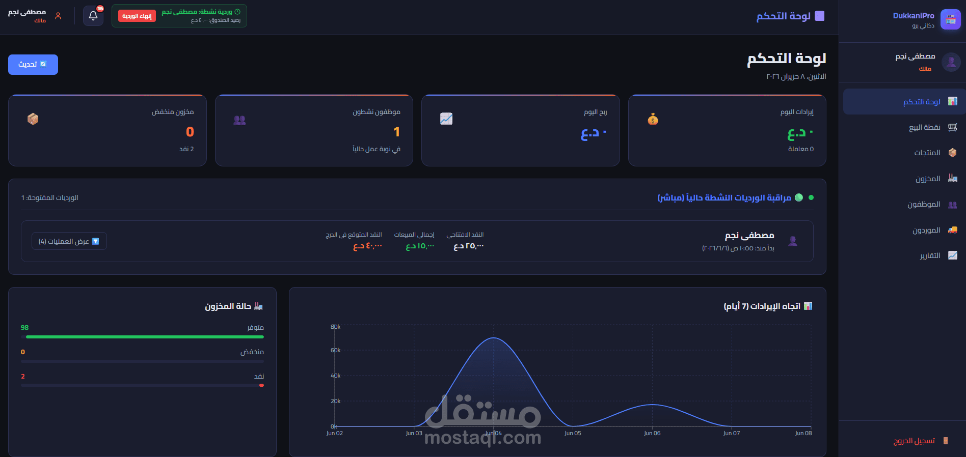The width and height of the screenshot is (966, 457).
Task: Click the globe icon beside مراقبة الورديات heading
Action: pos(799,197)
